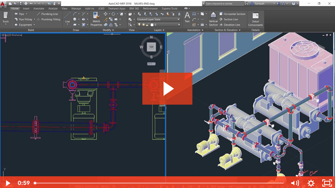Screen dimensions: 335x188
Task: Toggle video fullscreen mode
Action: [327, 183]
